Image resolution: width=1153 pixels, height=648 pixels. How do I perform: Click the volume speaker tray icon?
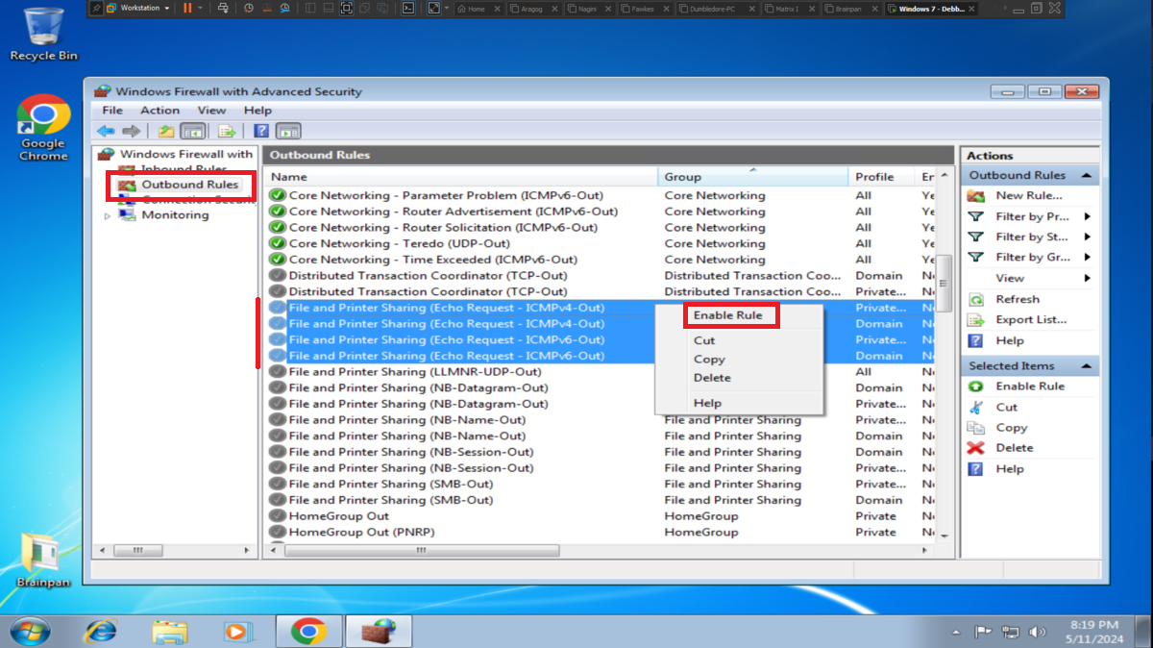[x=1037, y=633]
